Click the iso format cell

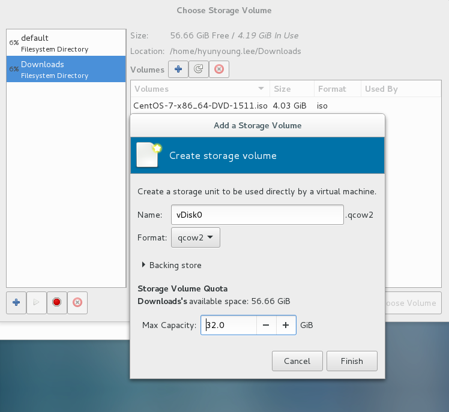[x=322, y=106]
